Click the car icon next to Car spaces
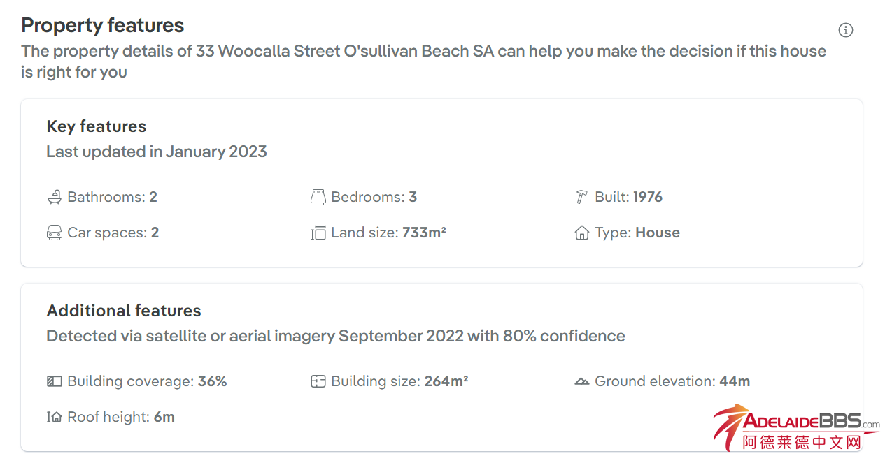Image resolution: width=885 pixels, height=456 pixels. click(x=55, y=233)
